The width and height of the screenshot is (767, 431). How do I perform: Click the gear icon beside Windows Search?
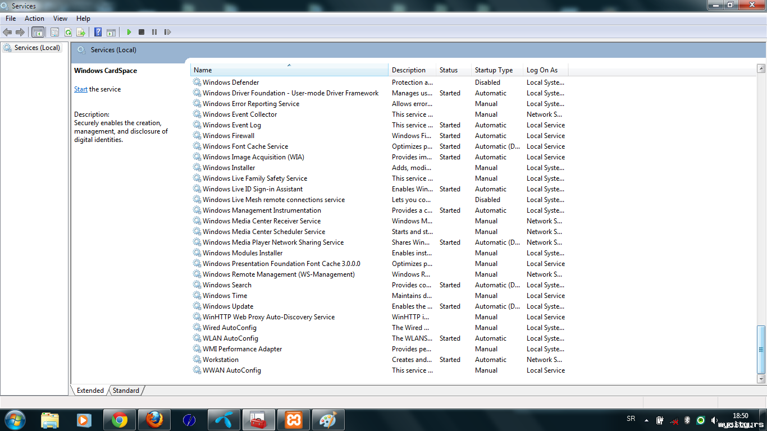(x=197, y=285)
